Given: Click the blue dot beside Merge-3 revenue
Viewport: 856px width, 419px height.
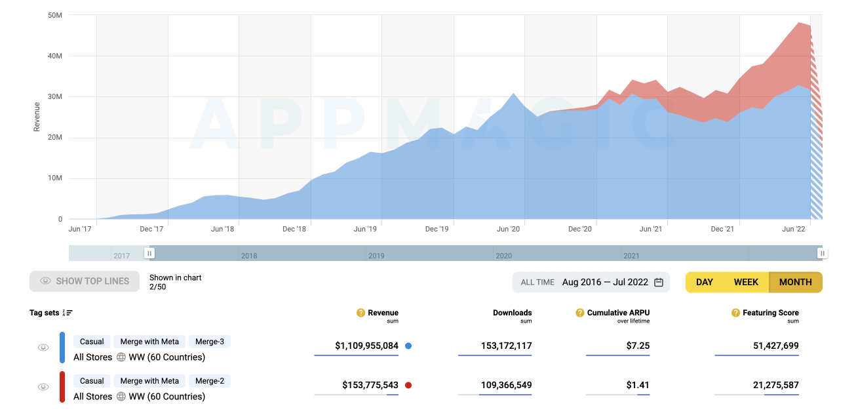Looking at the screenshot, I should [x=408, y=346].
